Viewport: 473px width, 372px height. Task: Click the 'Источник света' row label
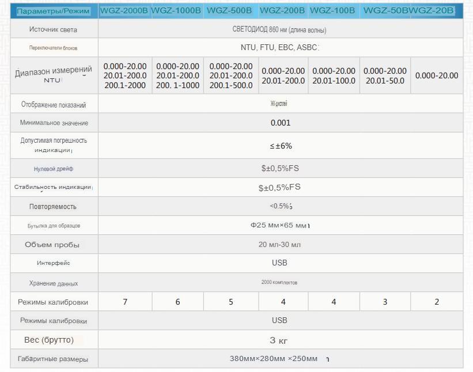pos(53,29)
